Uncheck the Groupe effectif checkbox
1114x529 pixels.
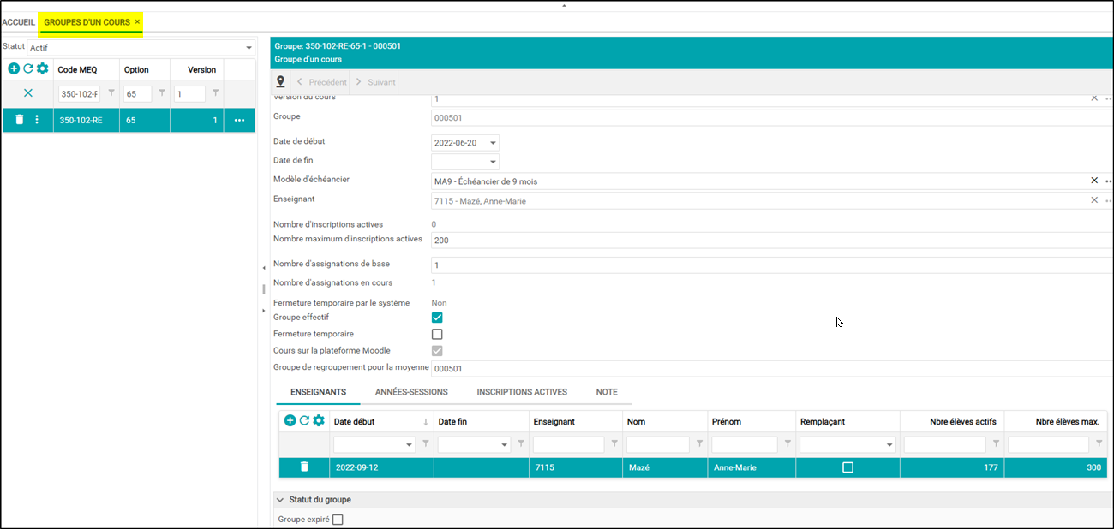point(437,318)
